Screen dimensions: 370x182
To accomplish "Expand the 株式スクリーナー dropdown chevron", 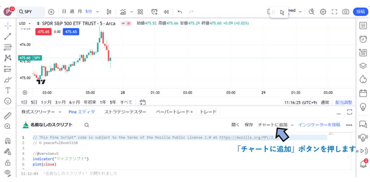I will (x=60, y=112).
